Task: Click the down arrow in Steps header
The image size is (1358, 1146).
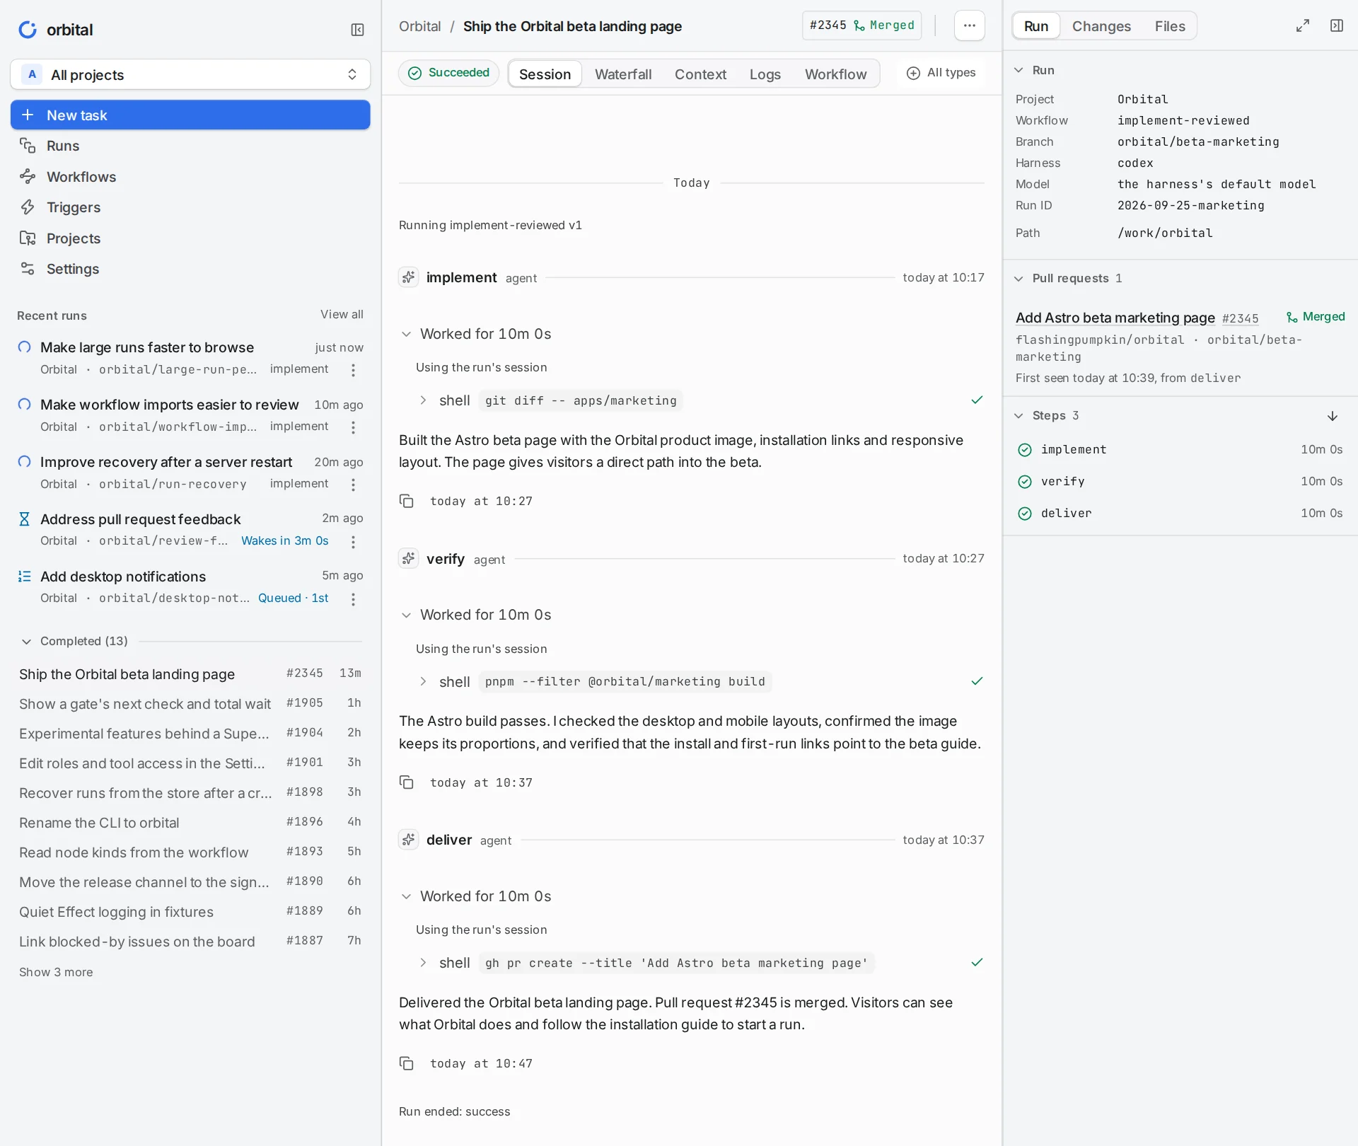Action: coord(1333,416)
